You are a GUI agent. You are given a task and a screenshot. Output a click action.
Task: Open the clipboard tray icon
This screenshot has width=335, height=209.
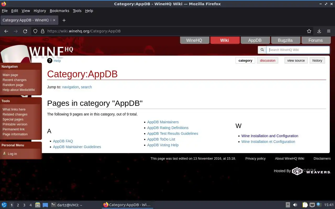tap(305, 205)
